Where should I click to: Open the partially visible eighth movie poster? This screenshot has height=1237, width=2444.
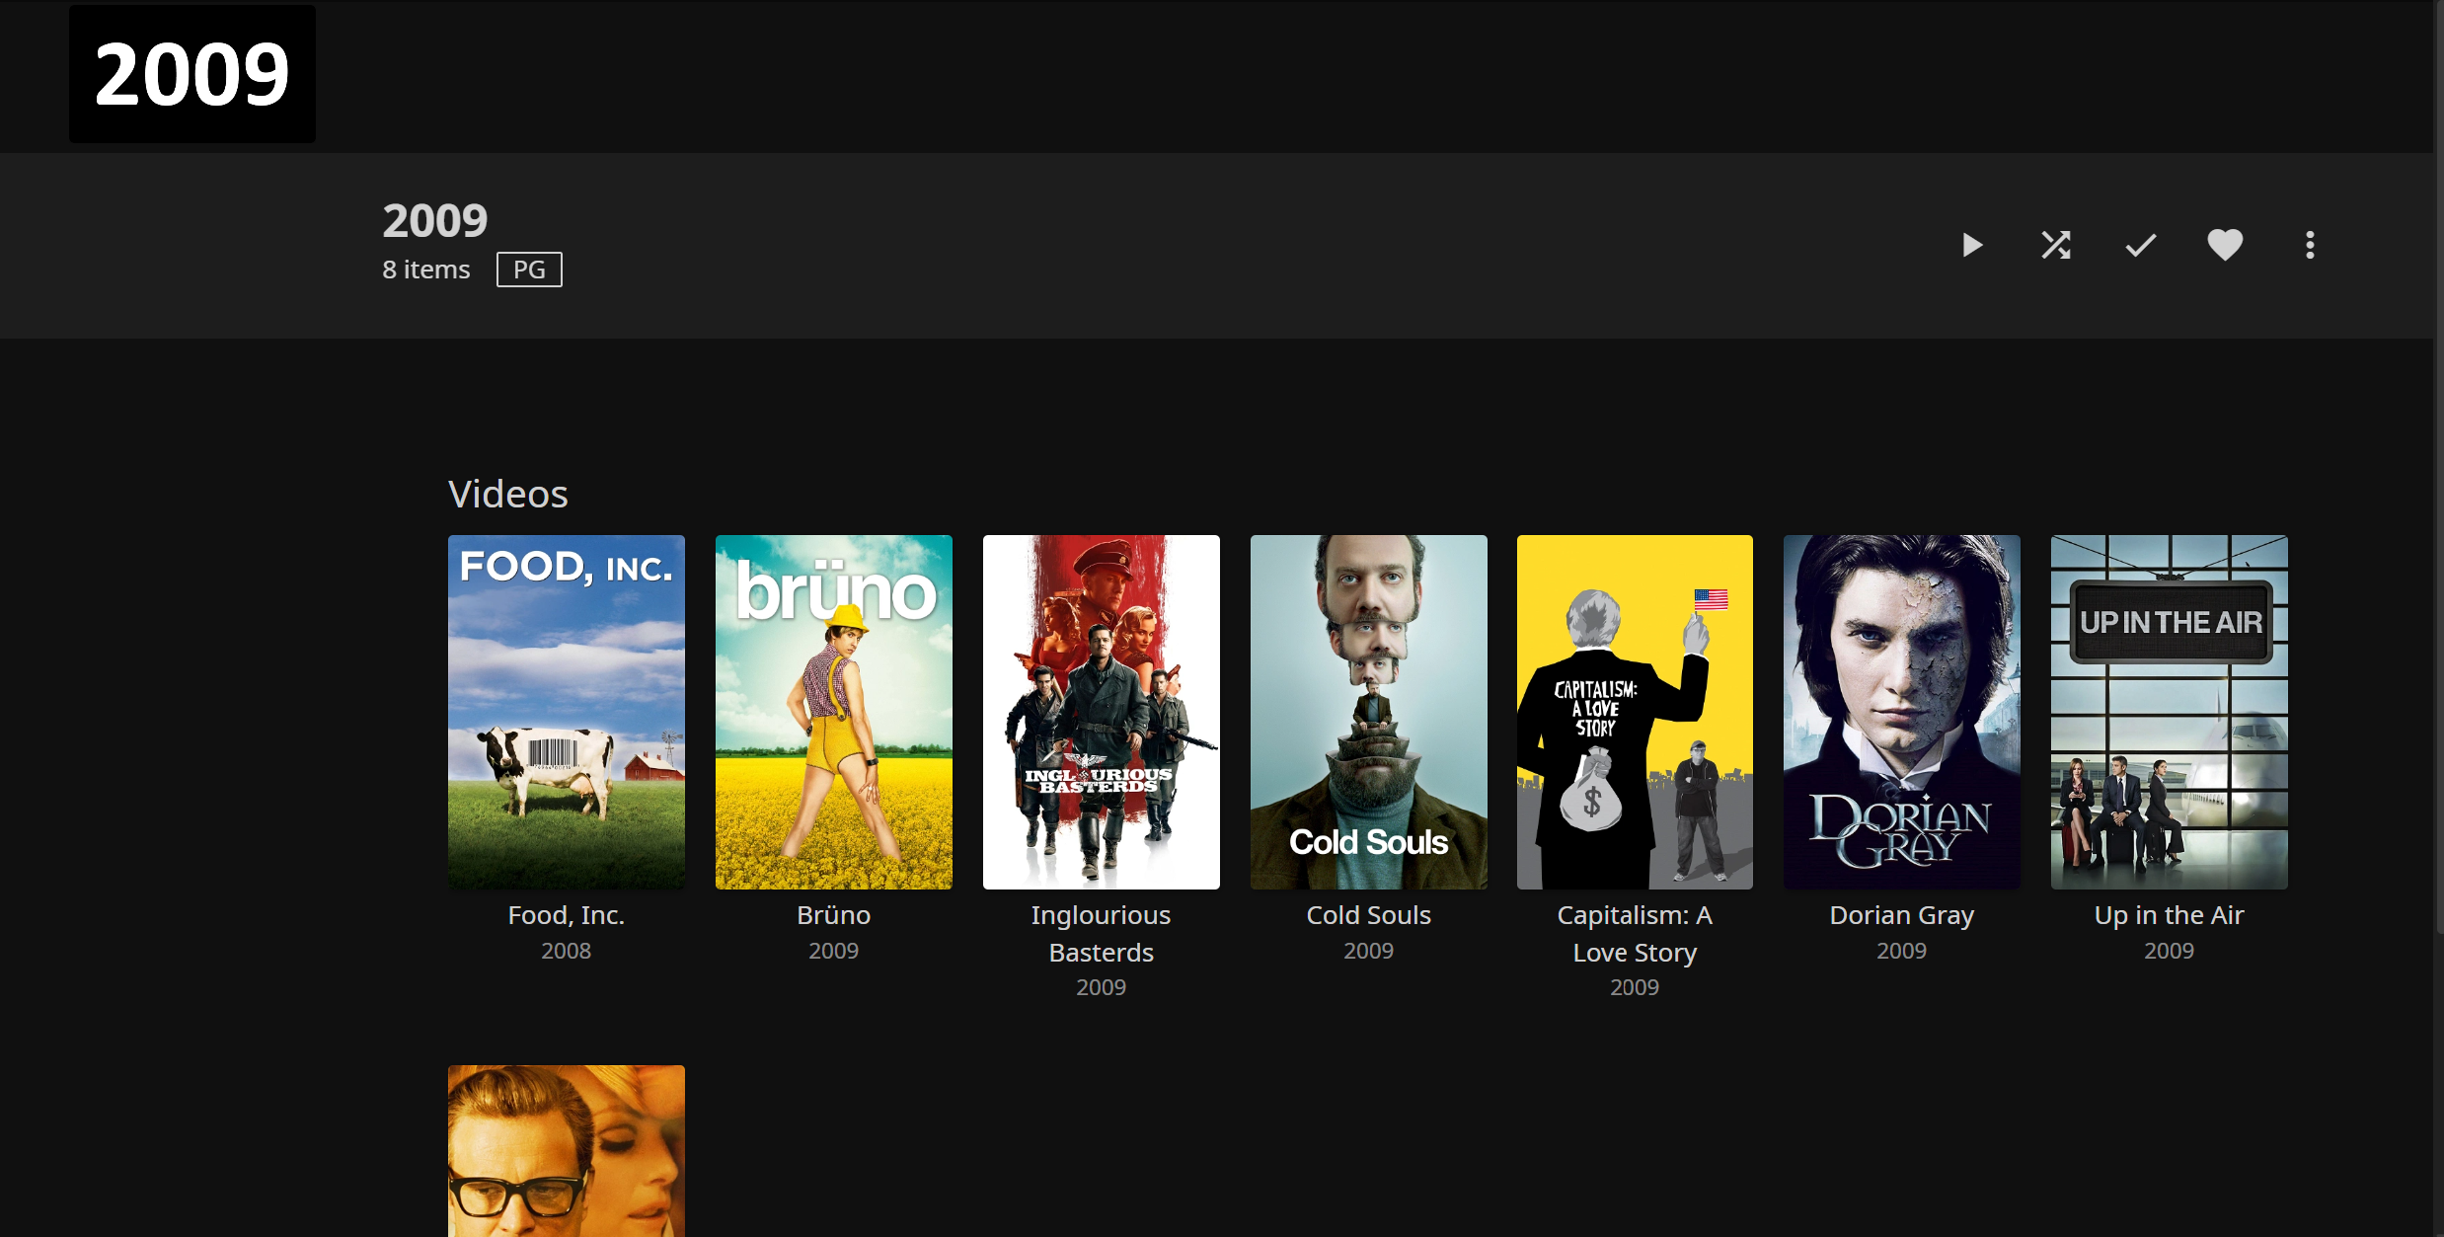566,1150
